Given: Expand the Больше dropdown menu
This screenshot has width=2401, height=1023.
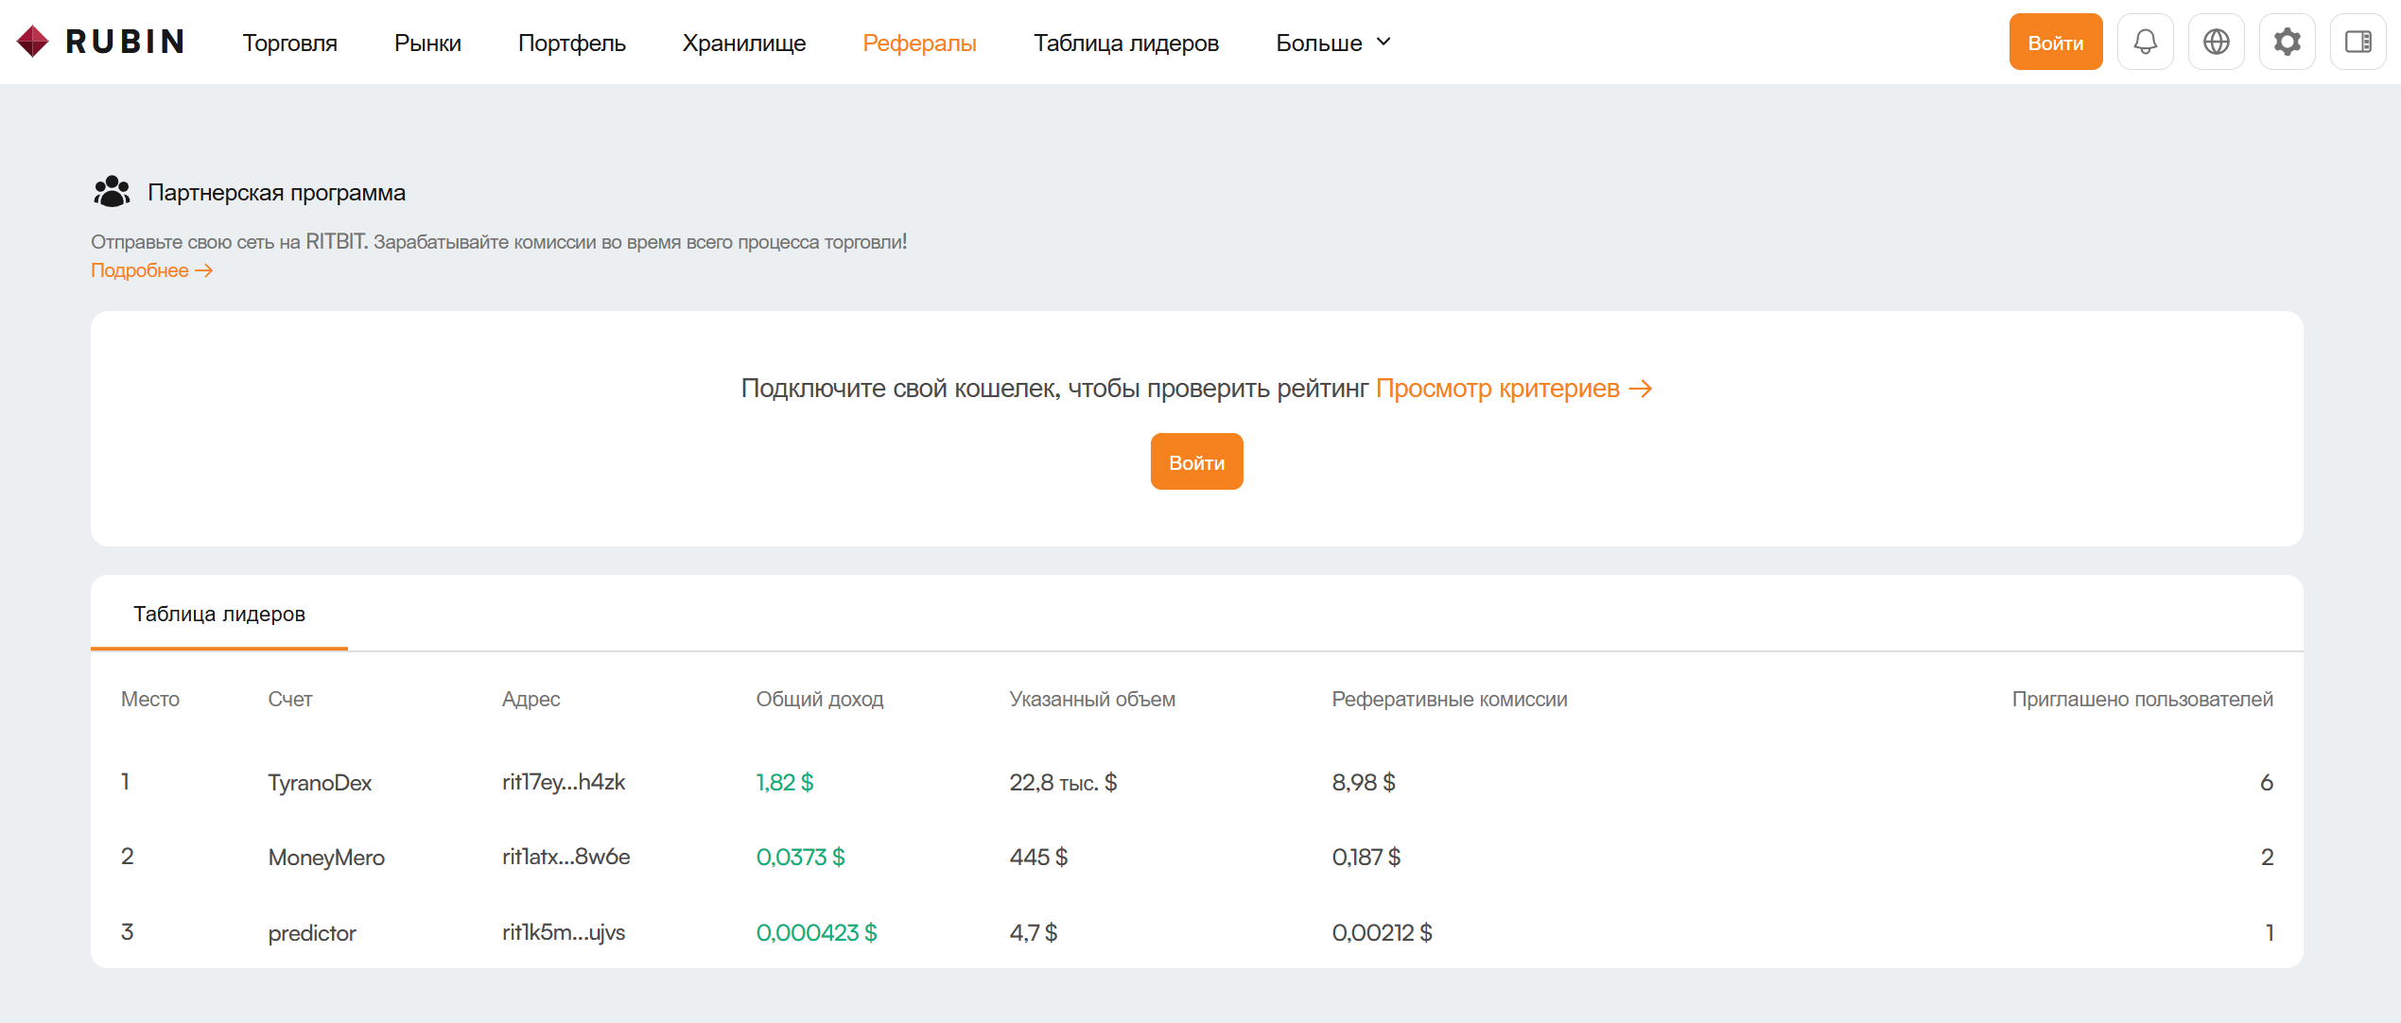Looking at the screenshot, I should click(1333, 43).
